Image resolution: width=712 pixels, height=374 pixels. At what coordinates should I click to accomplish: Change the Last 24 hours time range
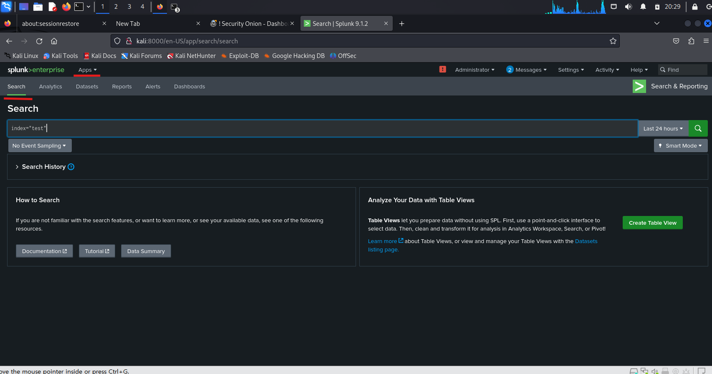(663, 128)
